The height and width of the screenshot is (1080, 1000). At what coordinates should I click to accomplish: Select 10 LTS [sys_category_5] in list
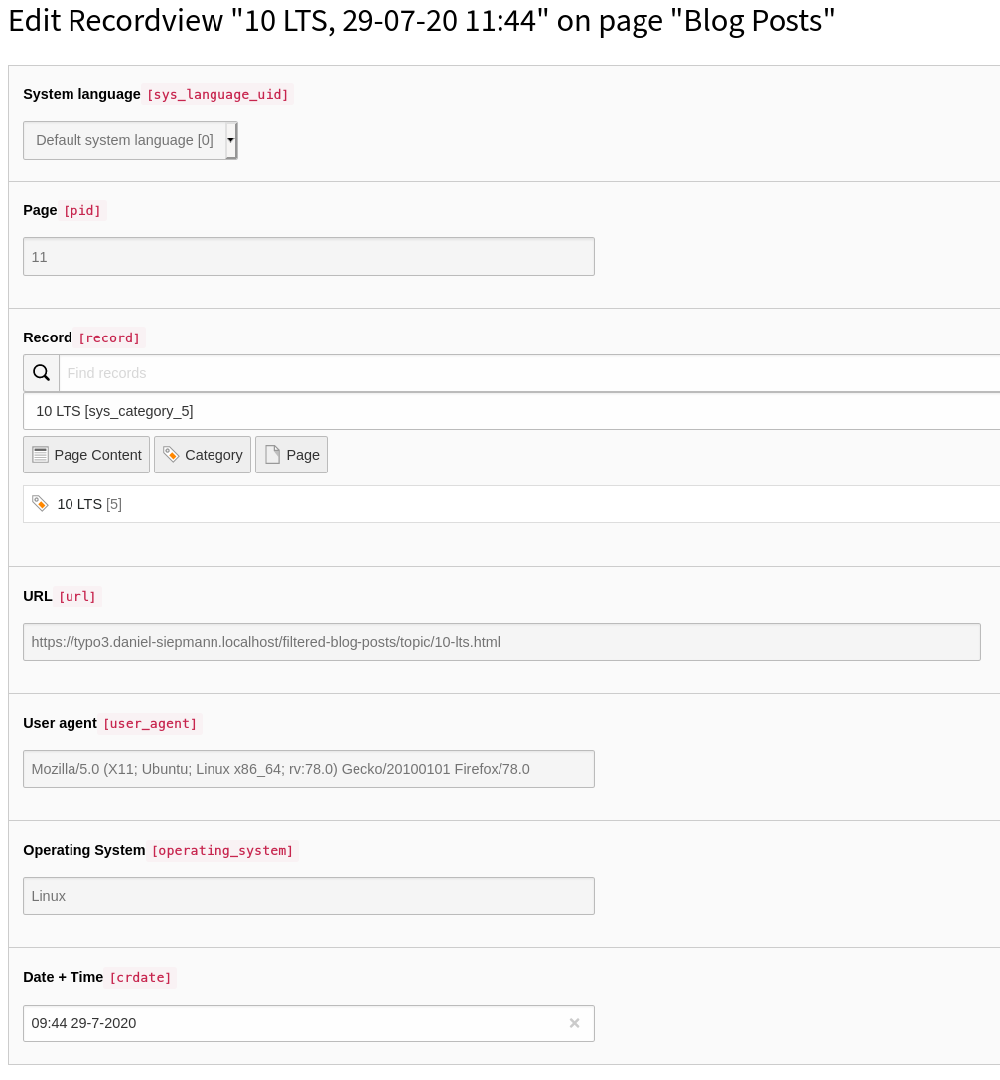click(x=114, y=411)
